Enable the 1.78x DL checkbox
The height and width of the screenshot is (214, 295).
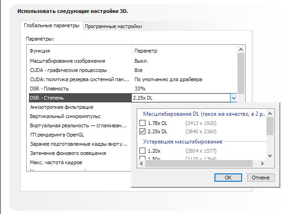[x=142, y=123]
